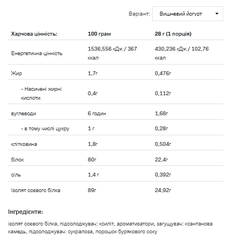Viewport: 235px width, 245px height.
Task: Click the клітковина row label
Action: [x=24, y=144]
